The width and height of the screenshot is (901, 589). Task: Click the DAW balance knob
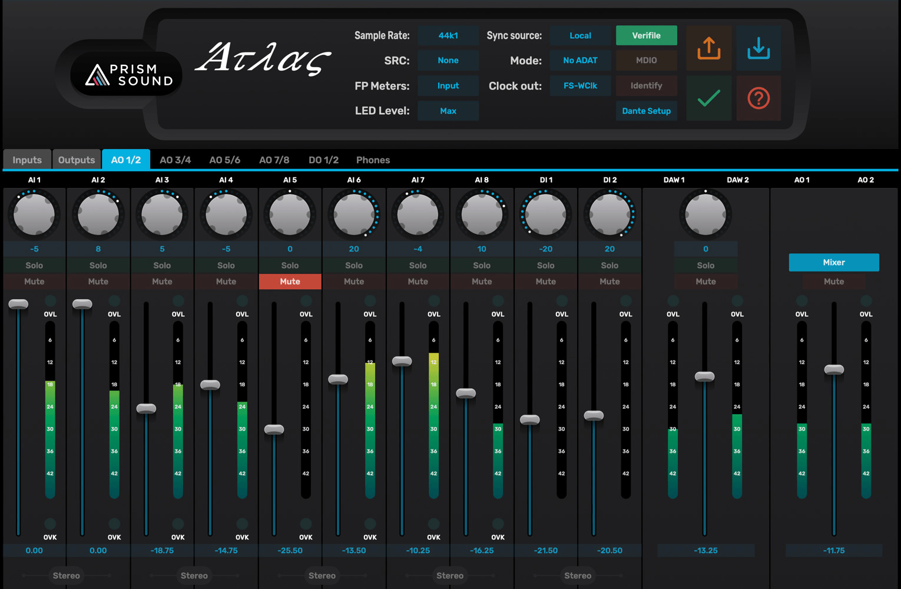tap(705, 214)
